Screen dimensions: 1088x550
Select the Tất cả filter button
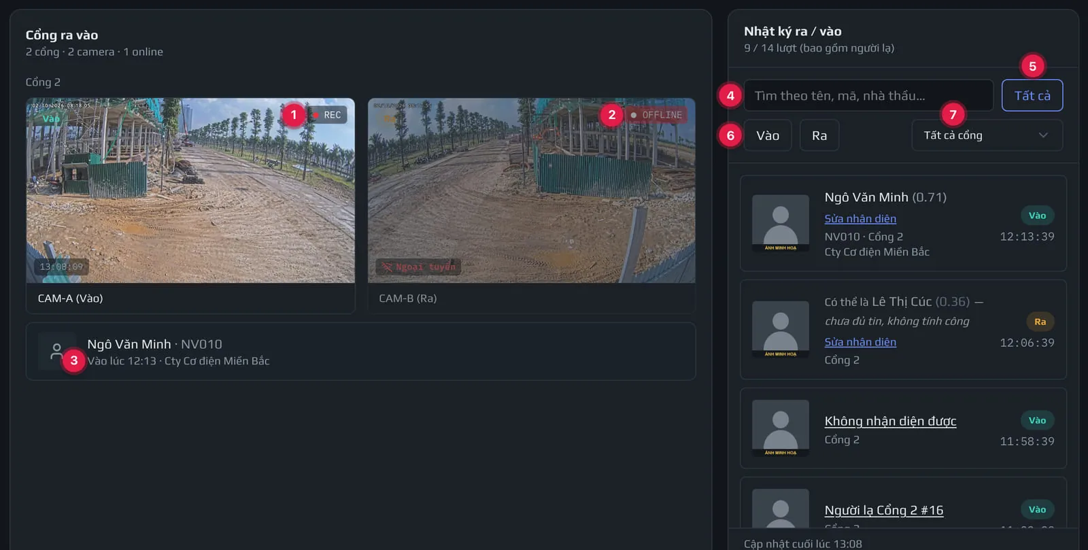1032,96
